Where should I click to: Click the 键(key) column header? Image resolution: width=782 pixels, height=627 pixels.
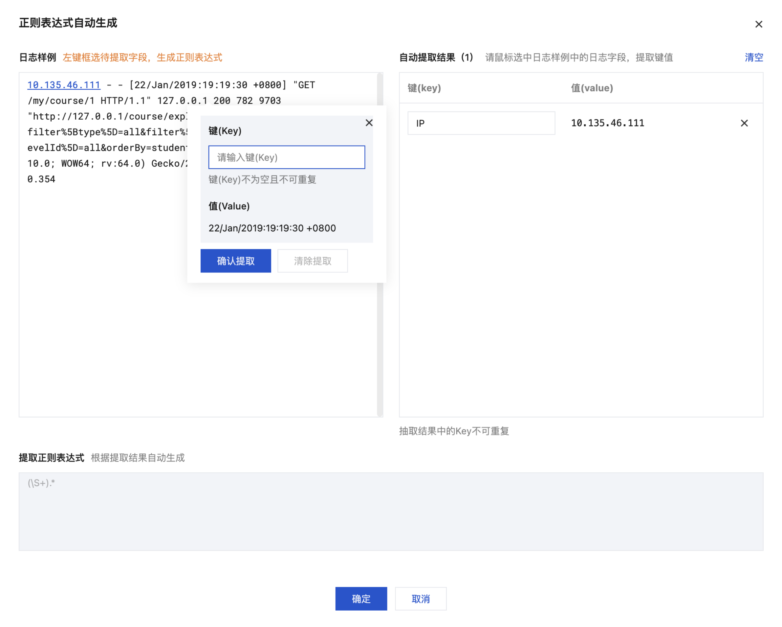424,88
